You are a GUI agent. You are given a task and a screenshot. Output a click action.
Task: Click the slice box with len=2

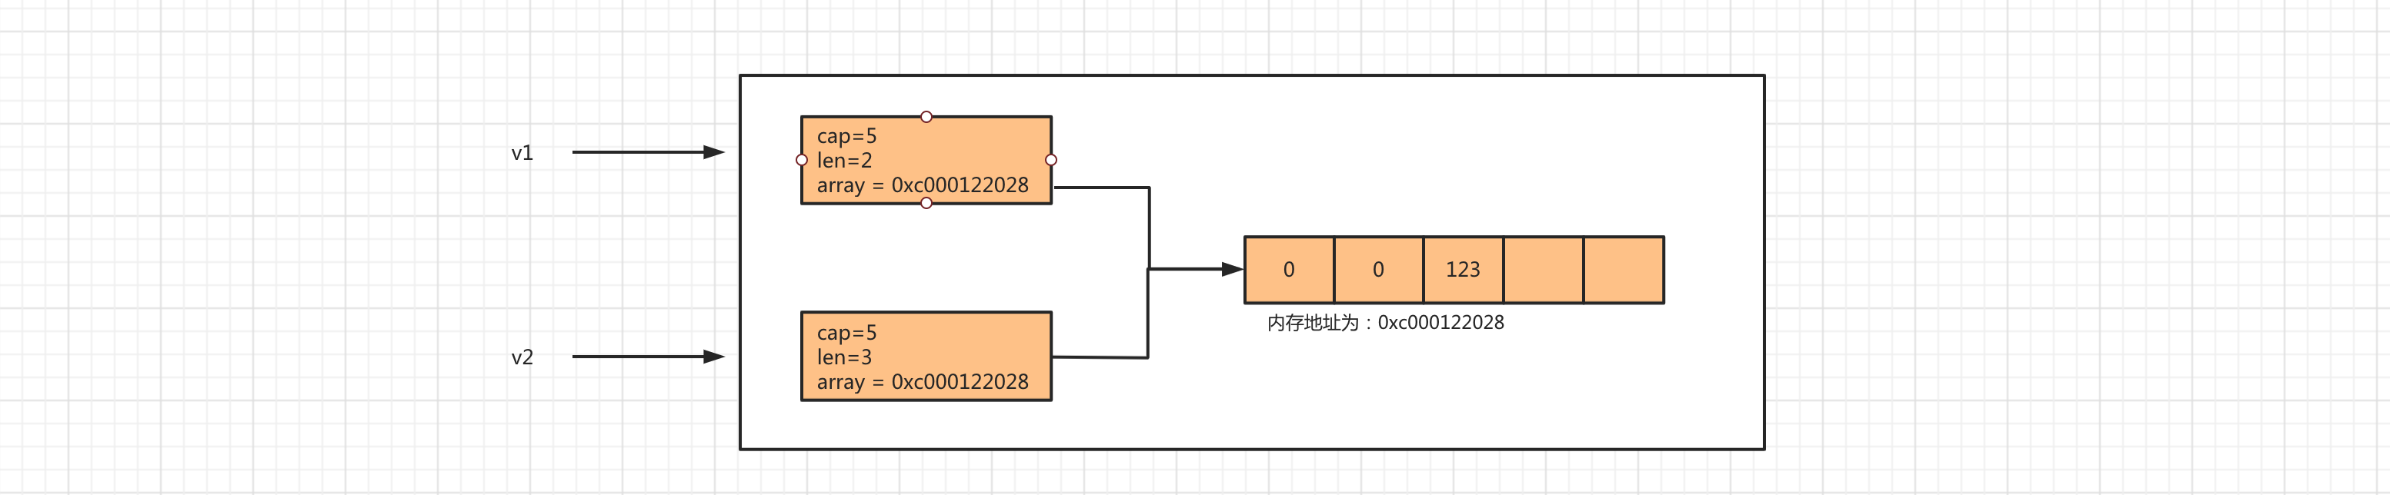926,161
